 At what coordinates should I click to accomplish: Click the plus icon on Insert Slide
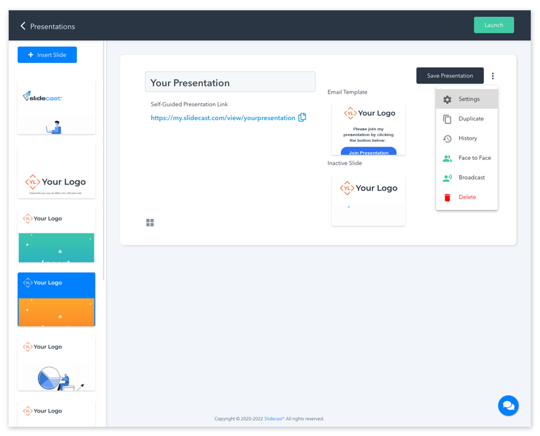click(31, 54)
